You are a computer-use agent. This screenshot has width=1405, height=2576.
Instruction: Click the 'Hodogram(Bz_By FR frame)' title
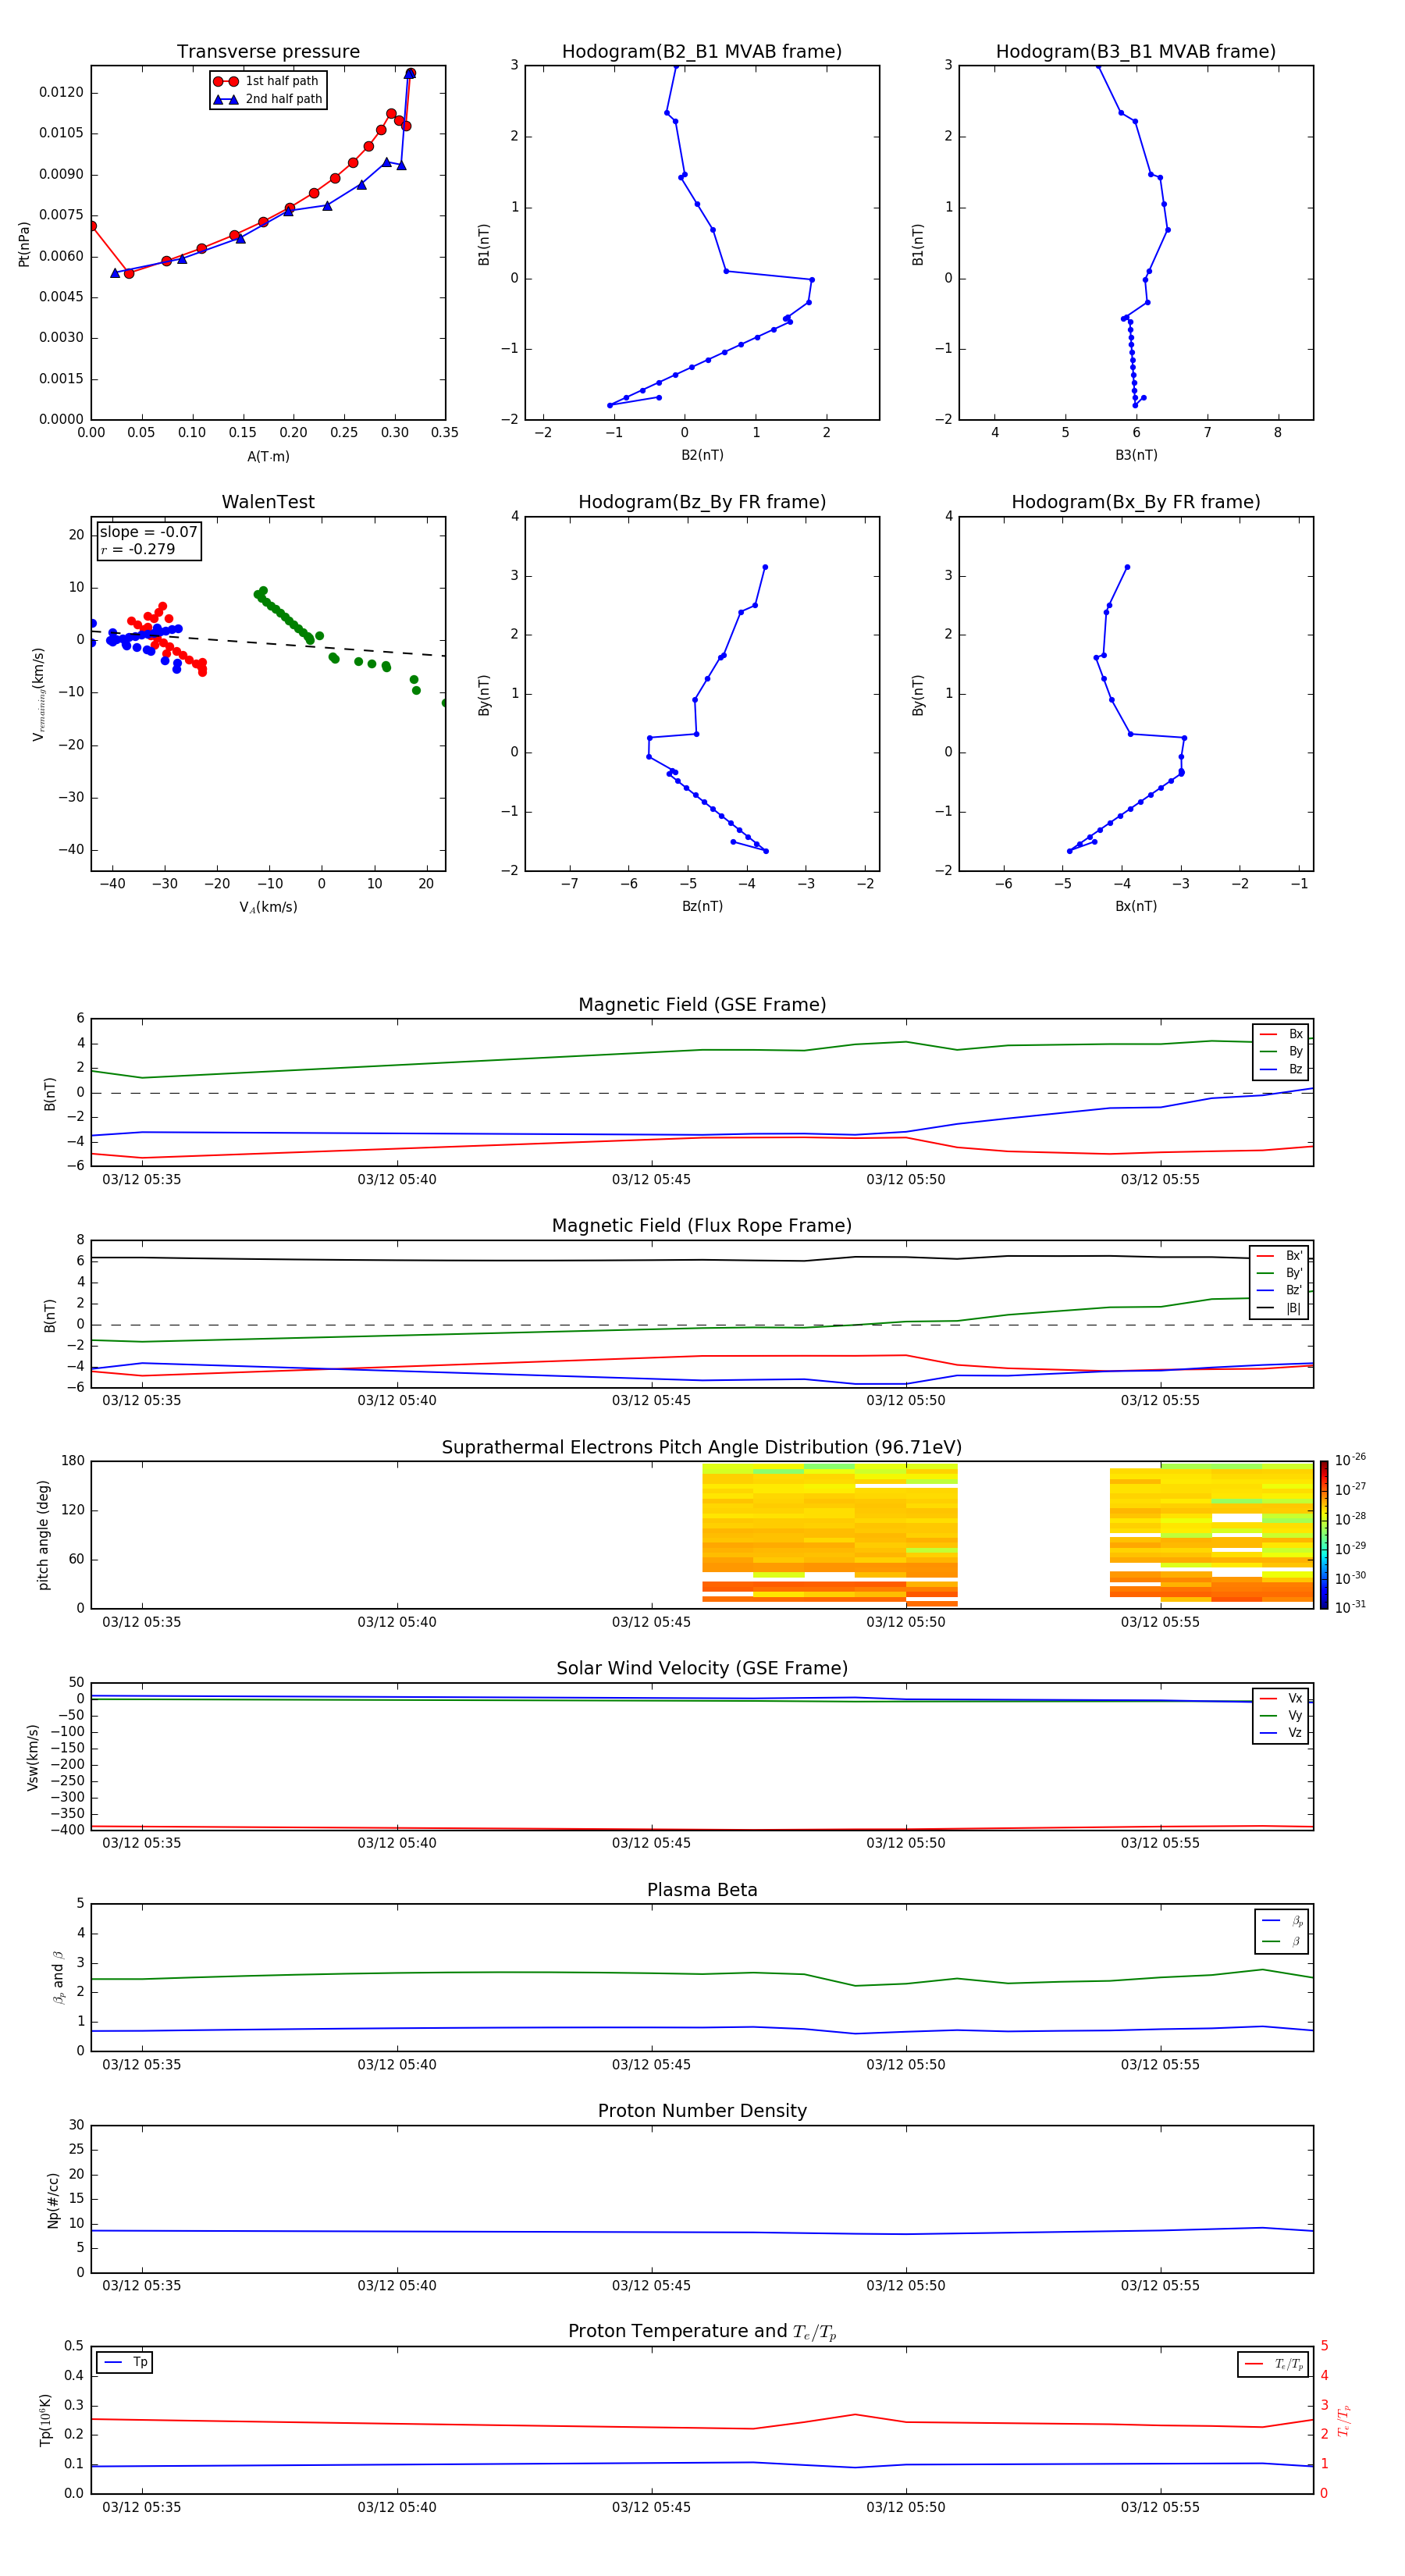(702, 502)
